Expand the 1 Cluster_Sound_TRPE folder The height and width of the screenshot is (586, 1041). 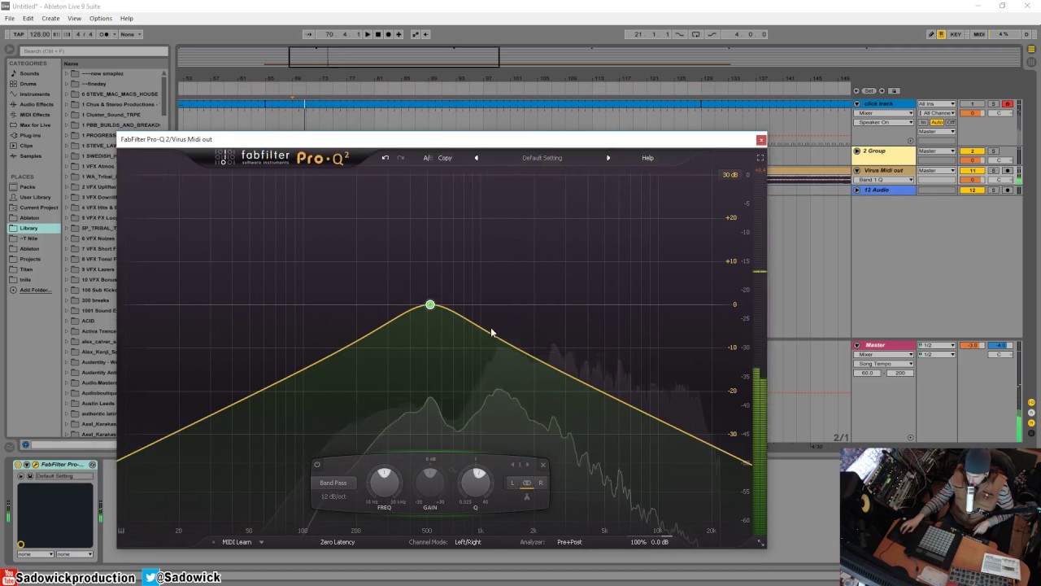pos(68,115)
